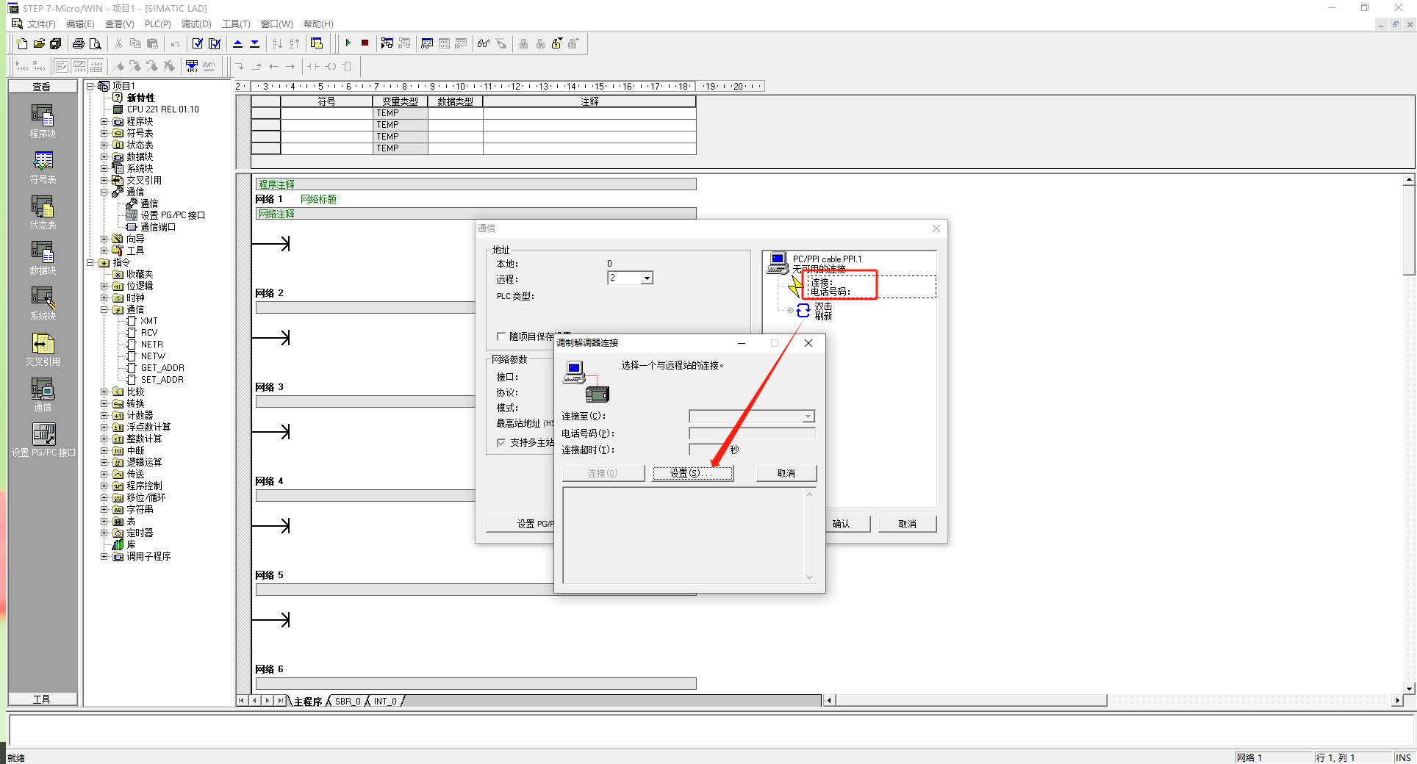The width and height of the screenshot is (1417, 764).
Task: Apply all symbols icon in second toolbar
Action: 192,66
